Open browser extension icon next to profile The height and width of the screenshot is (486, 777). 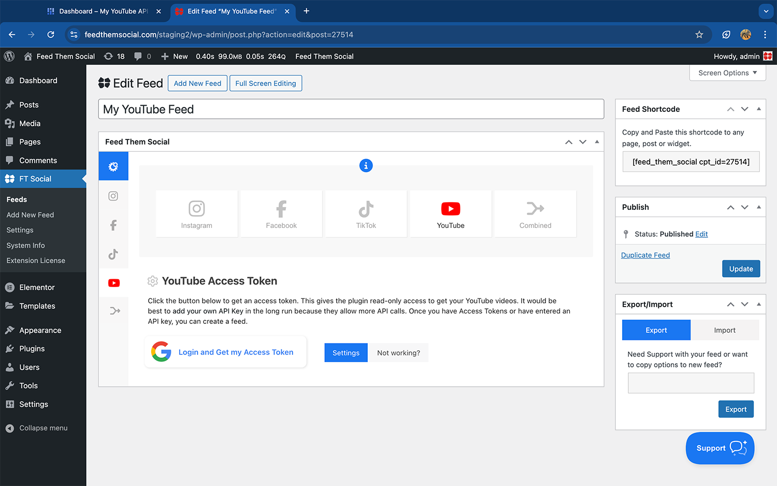click(x=726, y=34)
